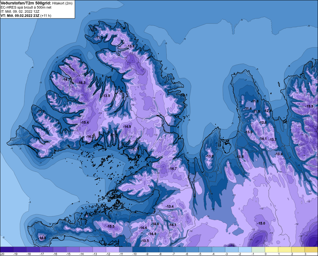Click the map title "Veðurstofan/T2m 500grid: Hitakort (2m)"

coord(37,3)
